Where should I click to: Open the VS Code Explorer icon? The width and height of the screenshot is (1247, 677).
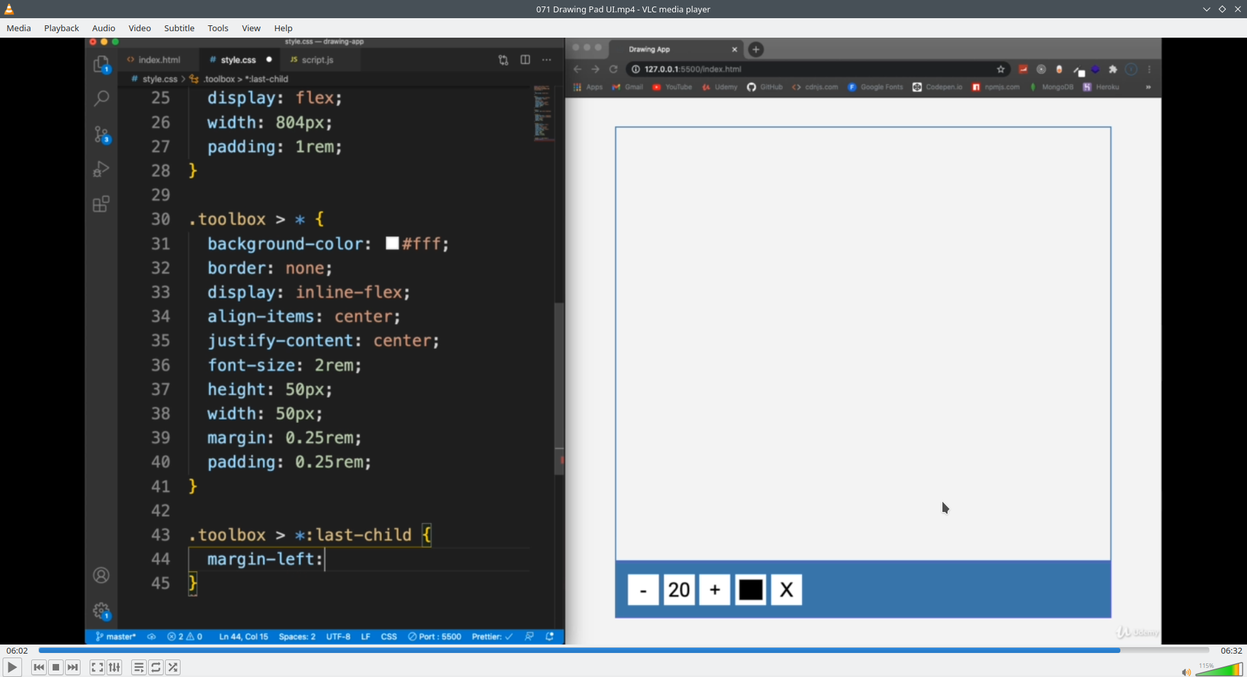[101, 64]
